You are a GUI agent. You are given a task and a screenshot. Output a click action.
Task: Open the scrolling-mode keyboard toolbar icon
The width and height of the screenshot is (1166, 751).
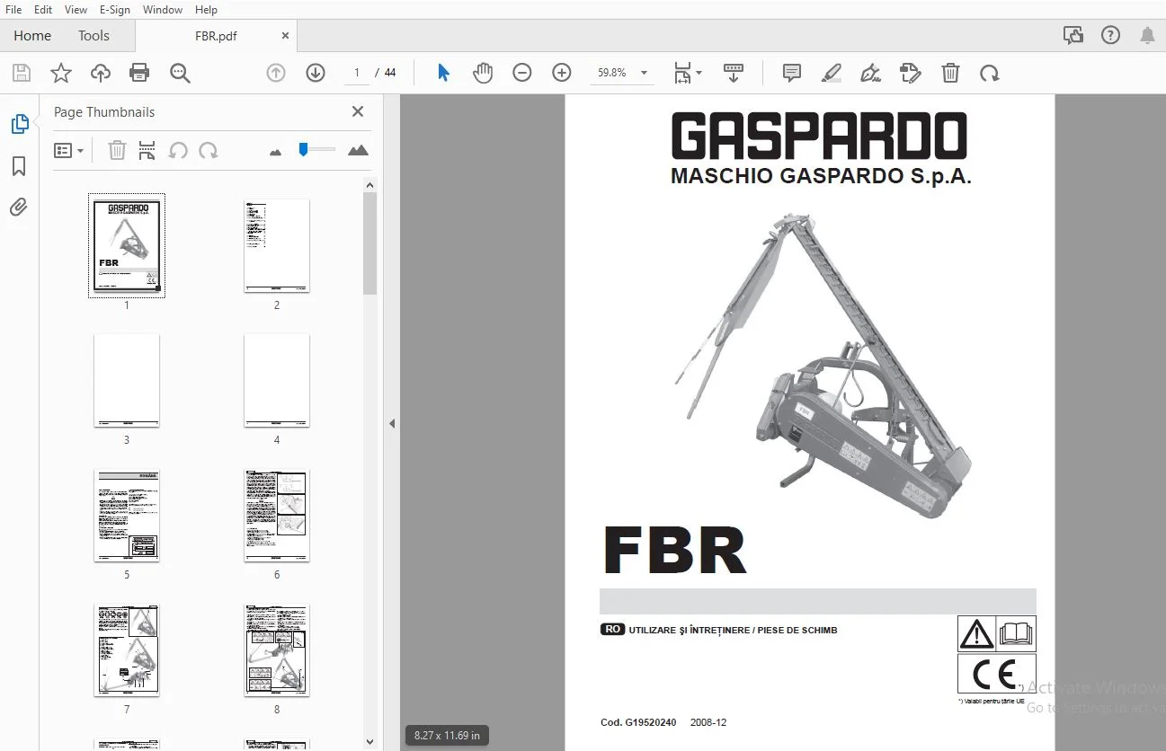(734, 73)
